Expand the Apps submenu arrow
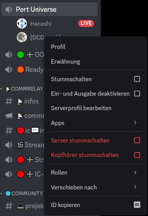 pyautogui.click(x=136, y=123)
